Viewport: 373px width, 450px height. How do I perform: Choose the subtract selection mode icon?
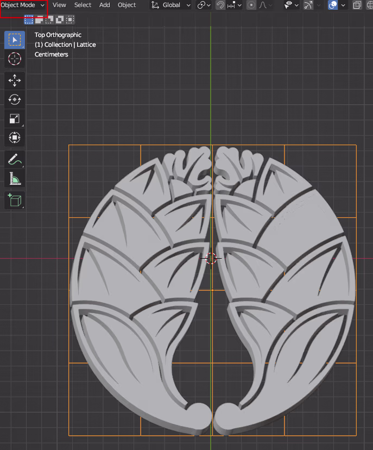tap(49, 20)
